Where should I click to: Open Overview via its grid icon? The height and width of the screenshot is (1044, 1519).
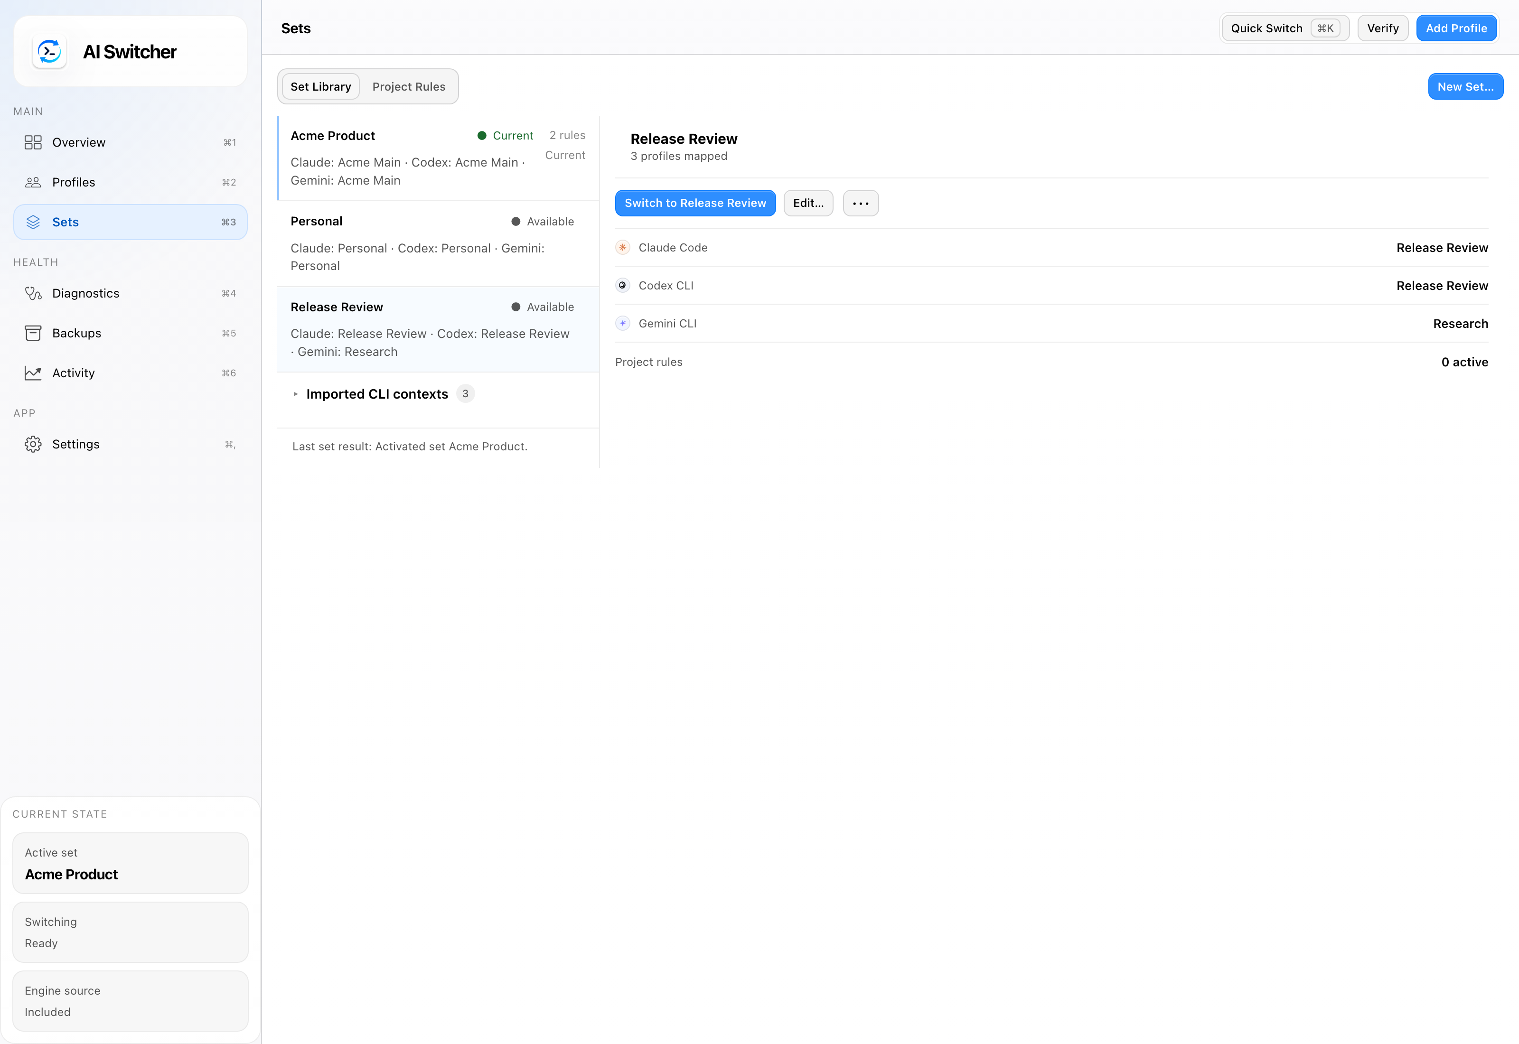coord(33,143)
